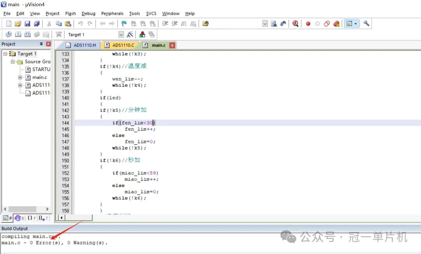Viewport: 421px width, 254px height.
Task: Pin the Project panel with pushpin
Action: [41, 44]
